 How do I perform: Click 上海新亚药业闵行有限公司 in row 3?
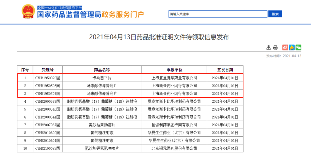click(174, 93)
